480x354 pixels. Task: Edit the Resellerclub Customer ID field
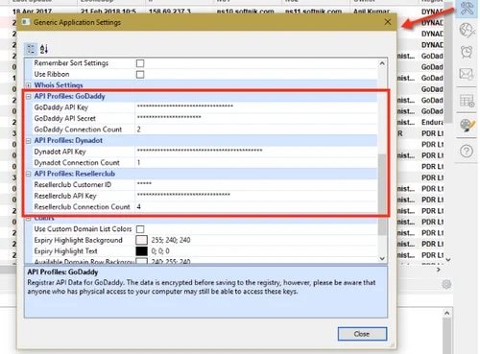pos(256,184)
